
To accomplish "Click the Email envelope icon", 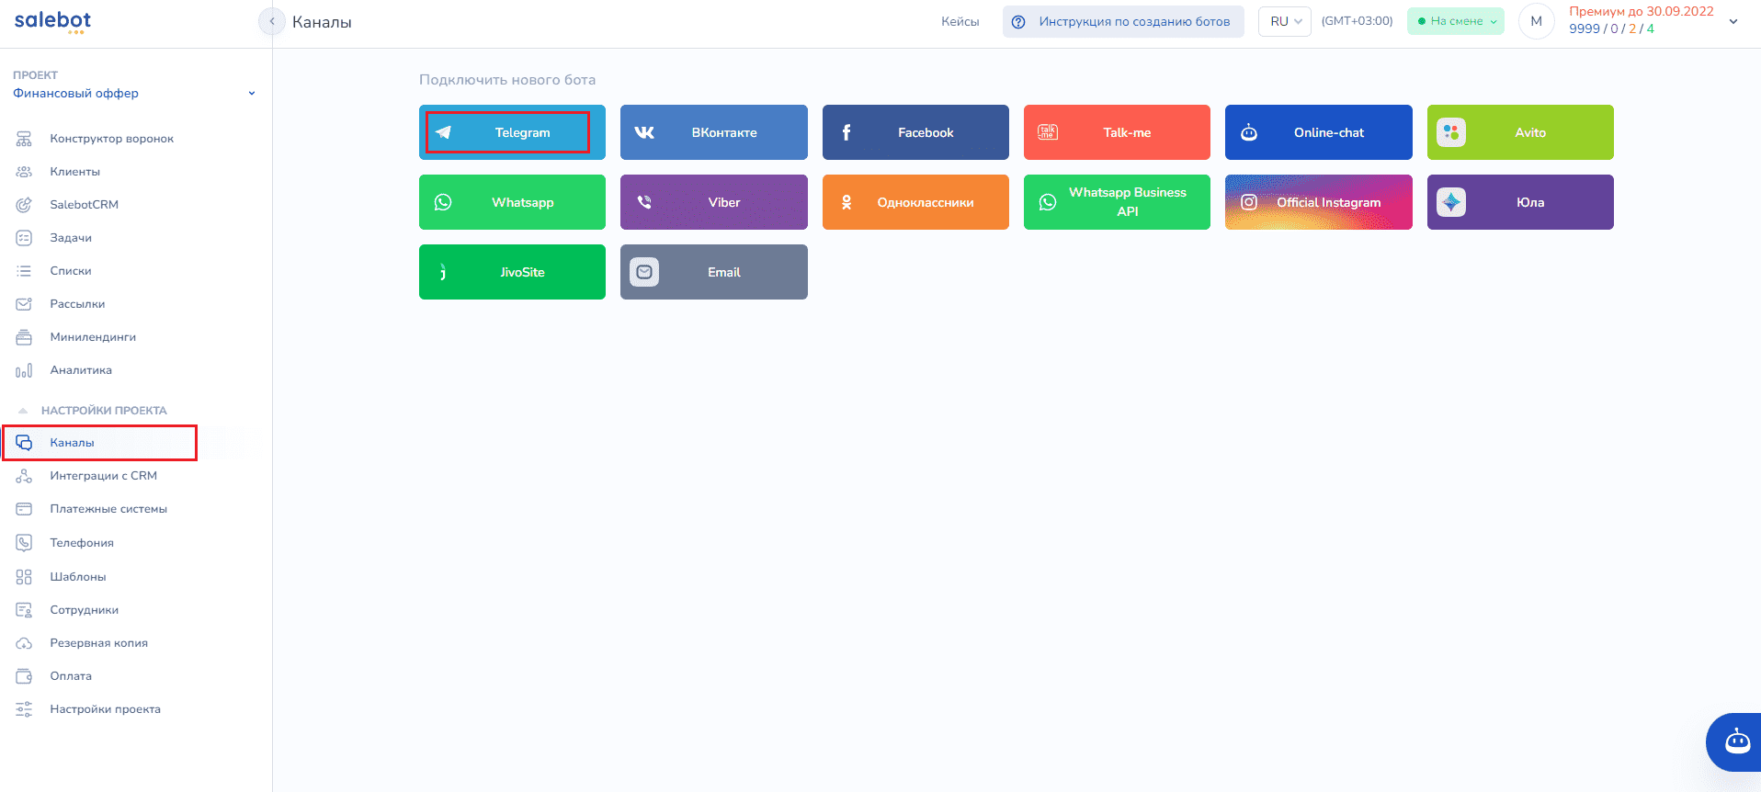I will [x=644, y=272].
